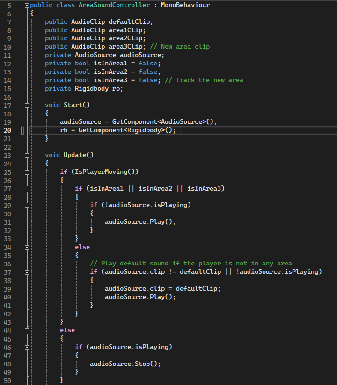This screenshot has height=385, width=337.
Task: Collapse the else block on line 34
Action: click(27, 248)
